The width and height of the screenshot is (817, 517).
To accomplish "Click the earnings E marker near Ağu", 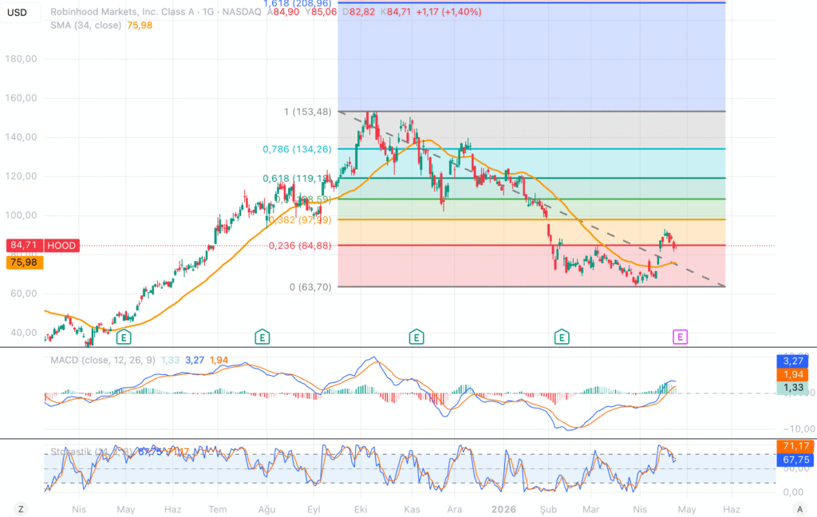I will pyautogui.click(x=262, y=337).
